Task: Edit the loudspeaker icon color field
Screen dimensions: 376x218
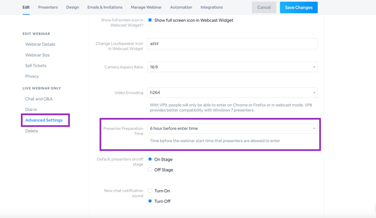Action: point(232,44)
